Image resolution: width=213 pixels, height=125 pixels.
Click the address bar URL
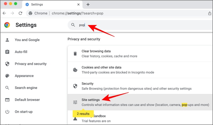[77, 13]
